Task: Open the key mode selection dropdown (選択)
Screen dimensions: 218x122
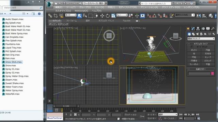Action: [168, 115]
